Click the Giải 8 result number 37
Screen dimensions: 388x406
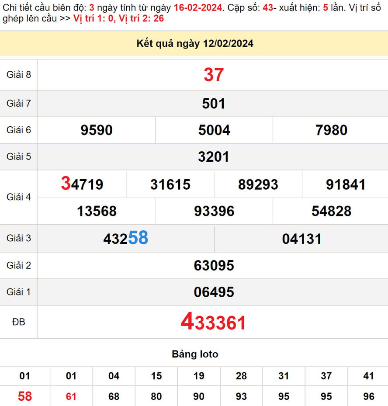213,75
